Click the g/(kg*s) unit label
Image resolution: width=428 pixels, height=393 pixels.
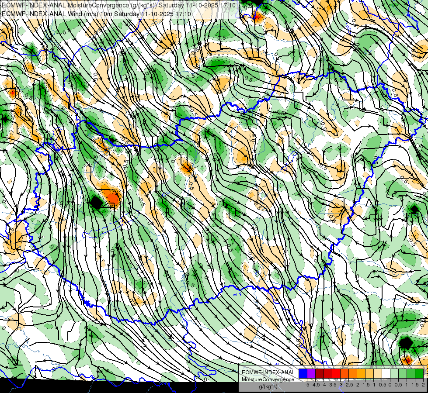[x=268, y=387]
